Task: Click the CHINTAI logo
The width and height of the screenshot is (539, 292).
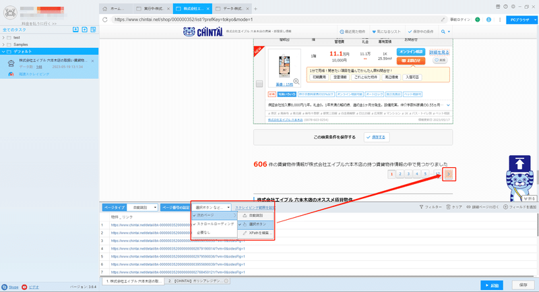Action: 203,32
